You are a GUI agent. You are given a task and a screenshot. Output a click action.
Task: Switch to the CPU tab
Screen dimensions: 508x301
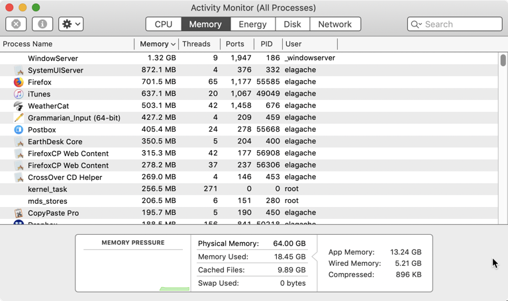164,24
